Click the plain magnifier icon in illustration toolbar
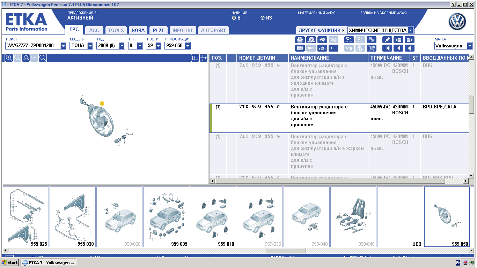The image size is (477, 268). (43, 58)
